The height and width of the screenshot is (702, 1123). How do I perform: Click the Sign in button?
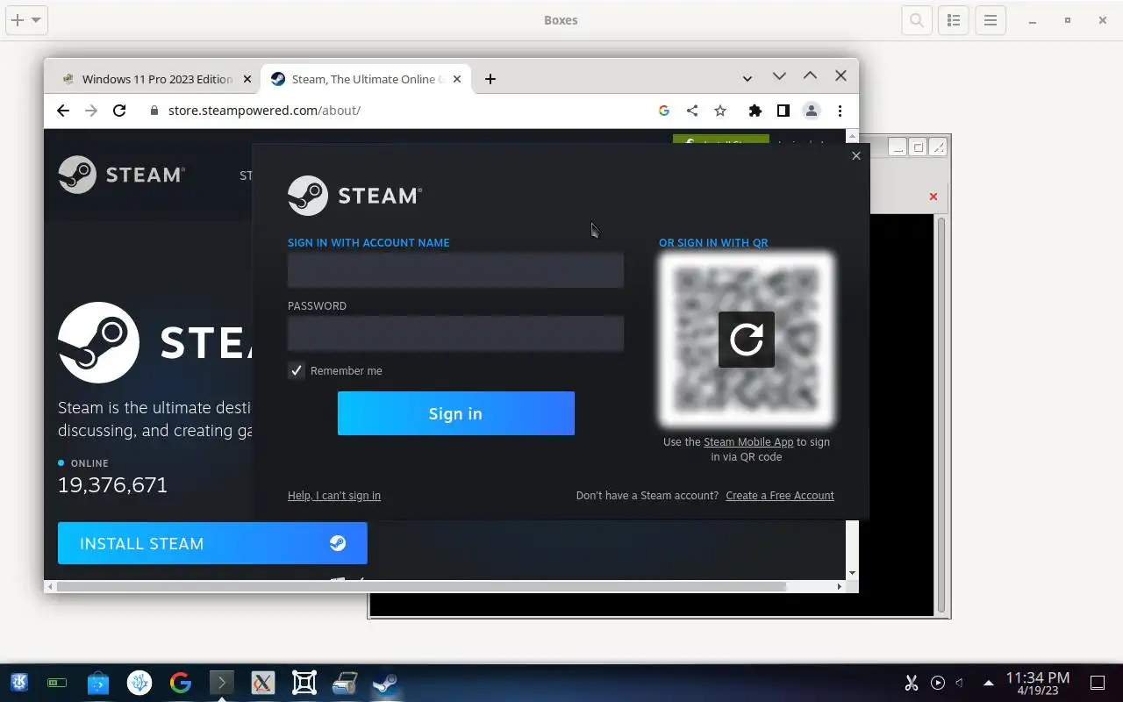[456, 413]
